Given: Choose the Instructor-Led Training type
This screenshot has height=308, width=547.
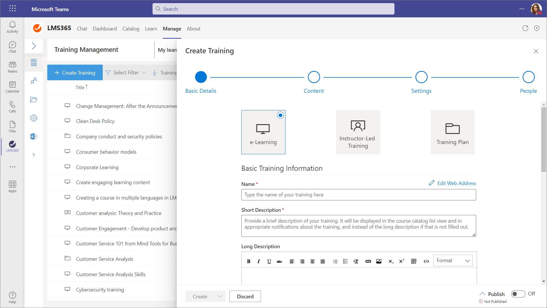Looking at the screenshot, I should (358, 132).
